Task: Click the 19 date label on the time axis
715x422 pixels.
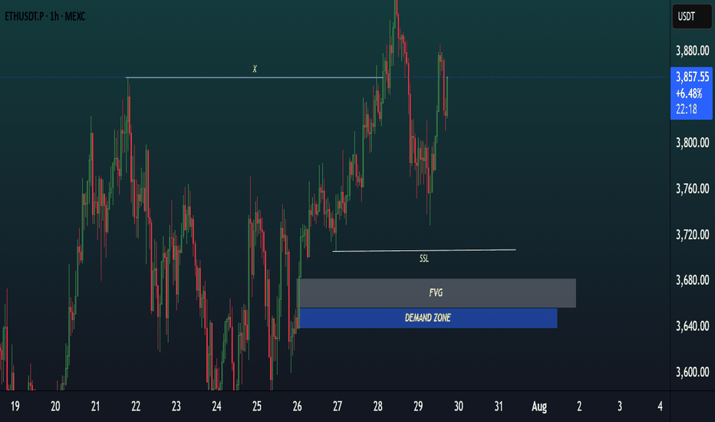Action: point(15,406)
